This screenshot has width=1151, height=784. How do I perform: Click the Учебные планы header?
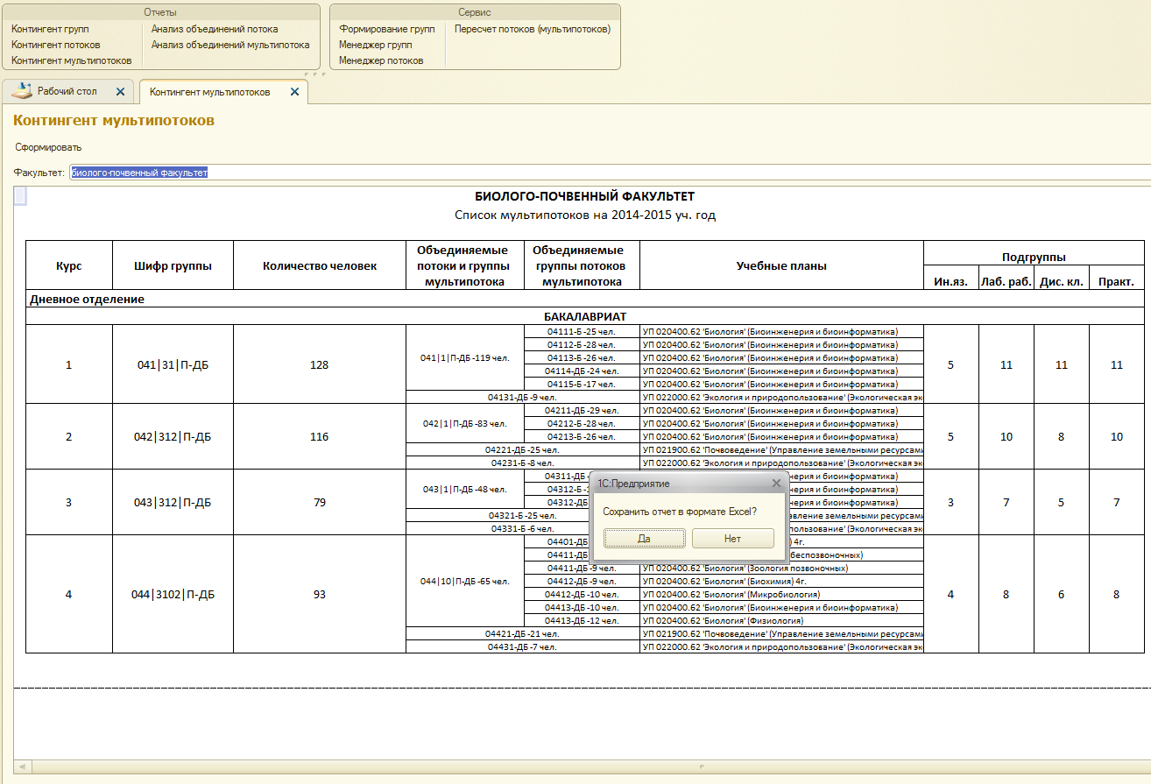tap(782, 265)
